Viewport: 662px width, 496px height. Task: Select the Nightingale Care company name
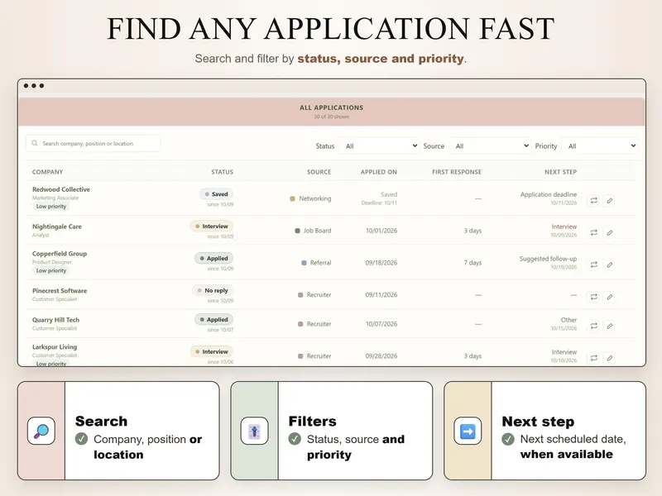(57, 227)
